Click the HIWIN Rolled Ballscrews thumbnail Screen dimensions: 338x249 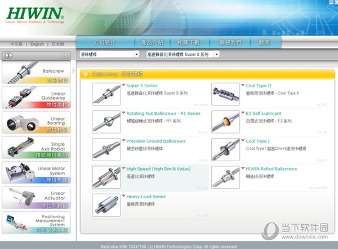coord(225,177)
